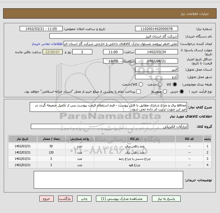Click the عدد unit cell in row 1

[79, 146]
